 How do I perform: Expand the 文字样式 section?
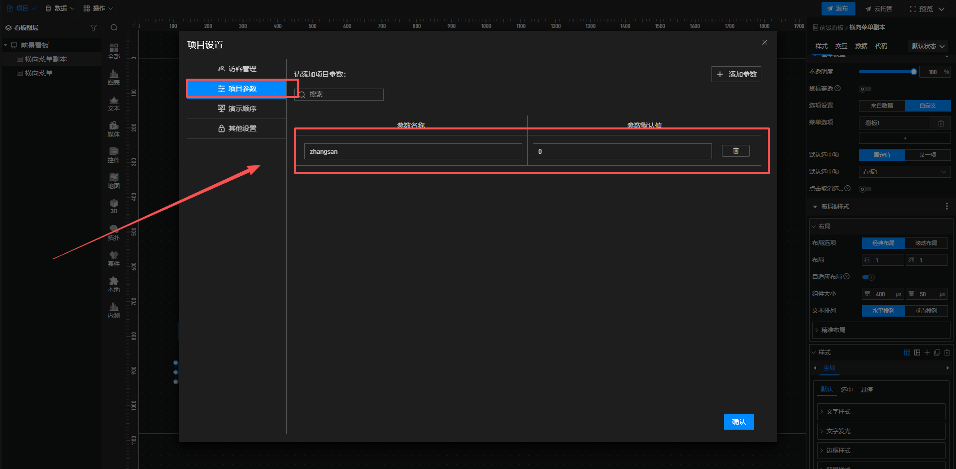(881, 412)
